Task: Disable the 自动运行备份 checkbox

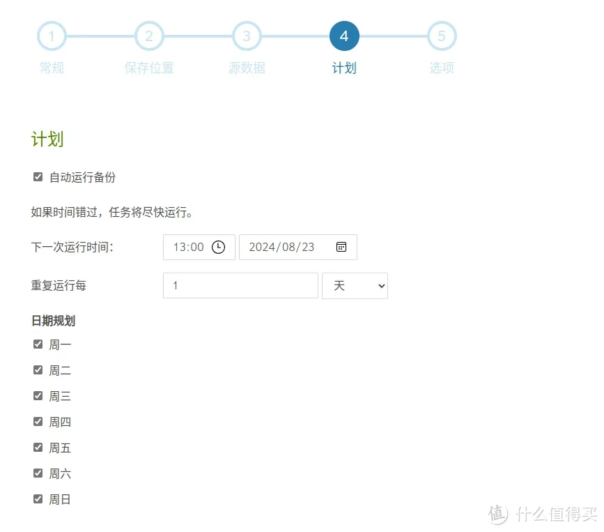Action: pyautogui.click(x=38, y=176)
